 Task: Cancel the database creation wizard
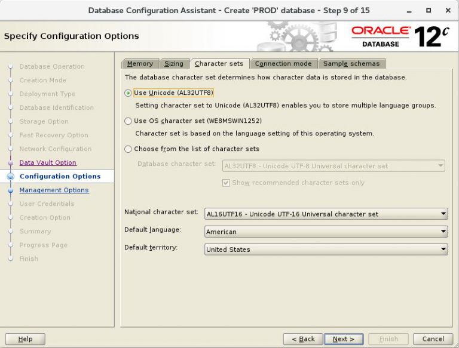[x=433, y=339]
